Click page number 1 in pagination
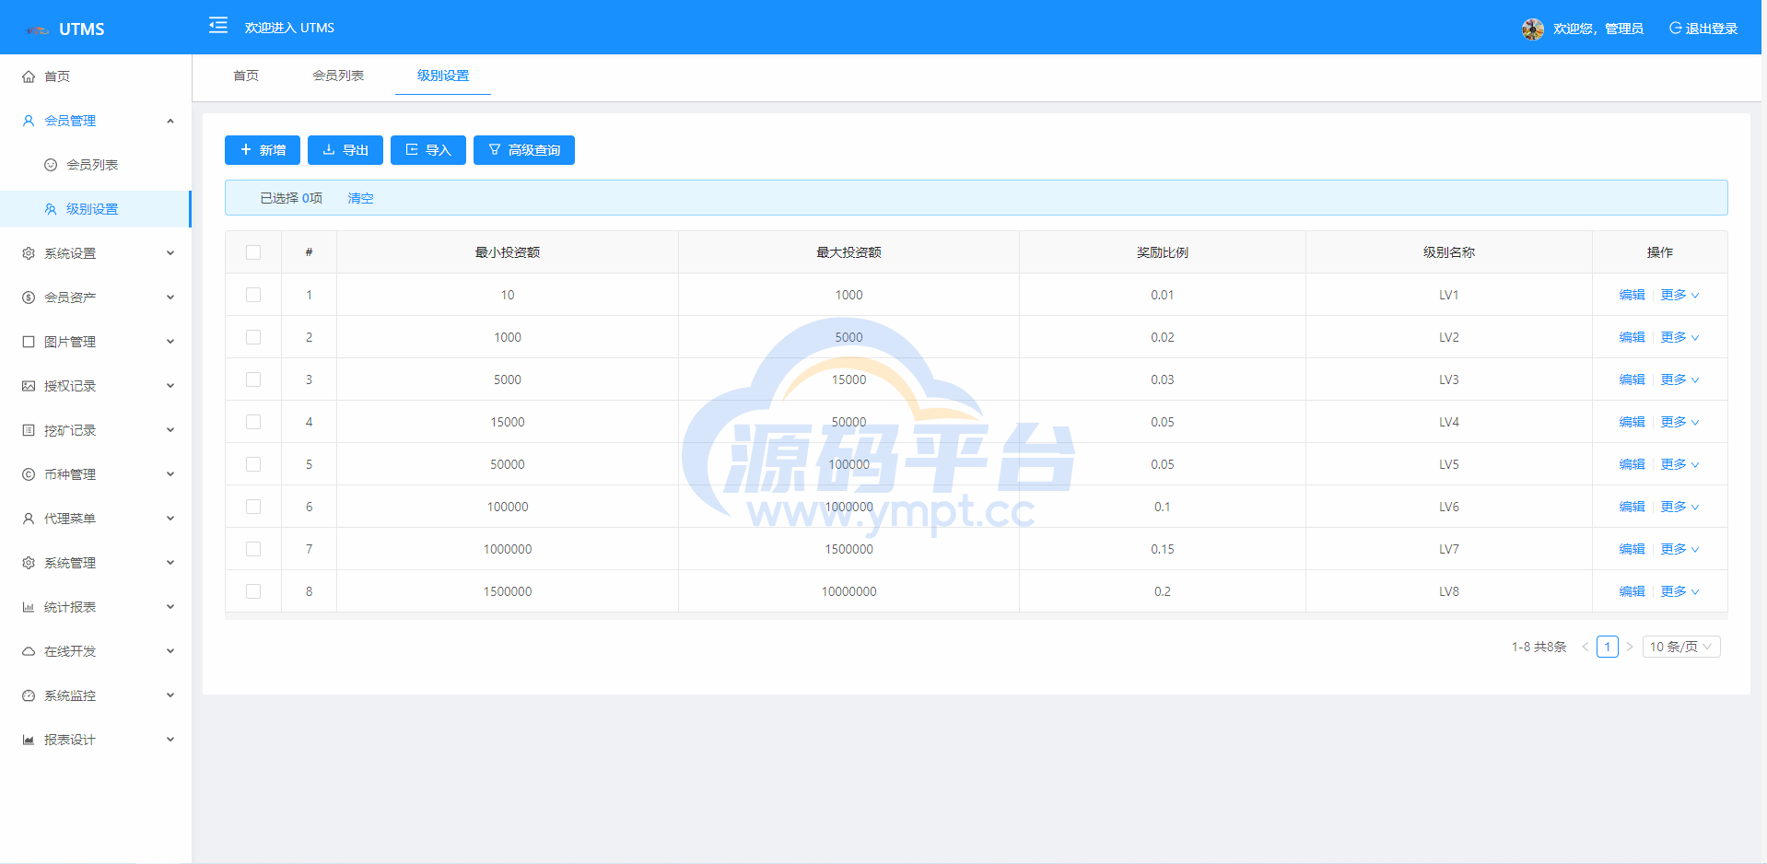The height and width of the screenshot is (864, 1767). 1607,647
